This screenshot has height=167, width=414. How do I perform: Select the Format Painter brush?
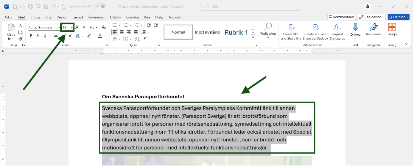tap(20, 39)
